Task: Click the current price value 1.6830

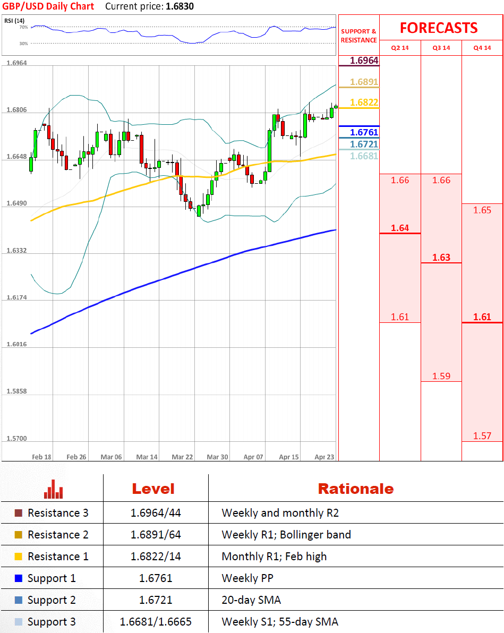Action: (x=180, y=6)
